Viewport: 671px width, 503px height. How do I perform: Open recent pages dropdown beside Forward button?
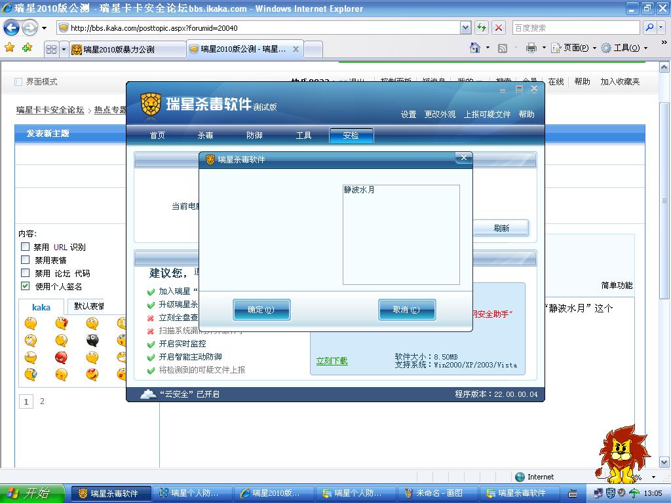tap(44, 28)
